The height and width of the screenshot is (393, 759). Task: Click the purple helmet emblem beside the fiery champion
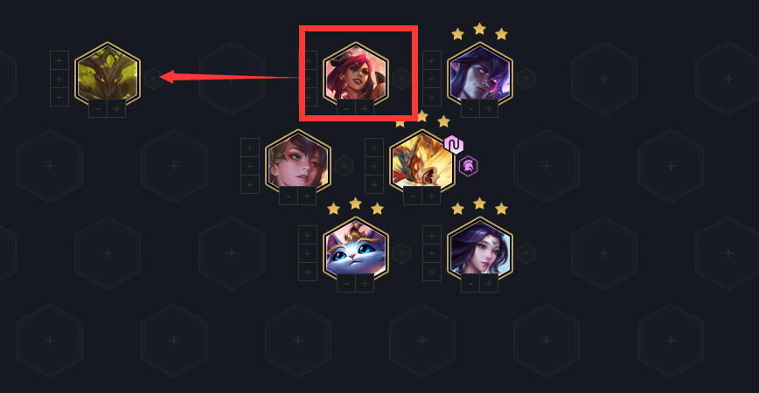coord(468,166)
